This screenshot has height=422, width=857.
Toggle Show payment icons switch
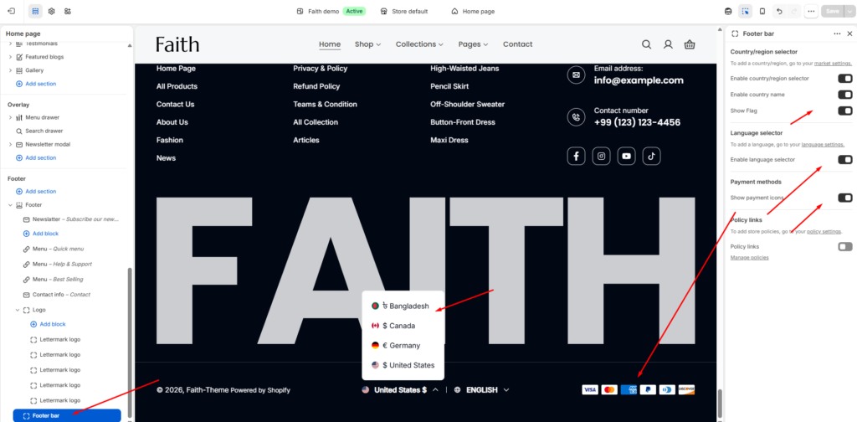point(845,198)
